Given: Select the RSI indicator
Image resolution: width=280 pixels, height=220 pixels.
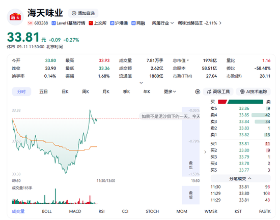Looking at the screenshot, I should (x=102, y=211).
